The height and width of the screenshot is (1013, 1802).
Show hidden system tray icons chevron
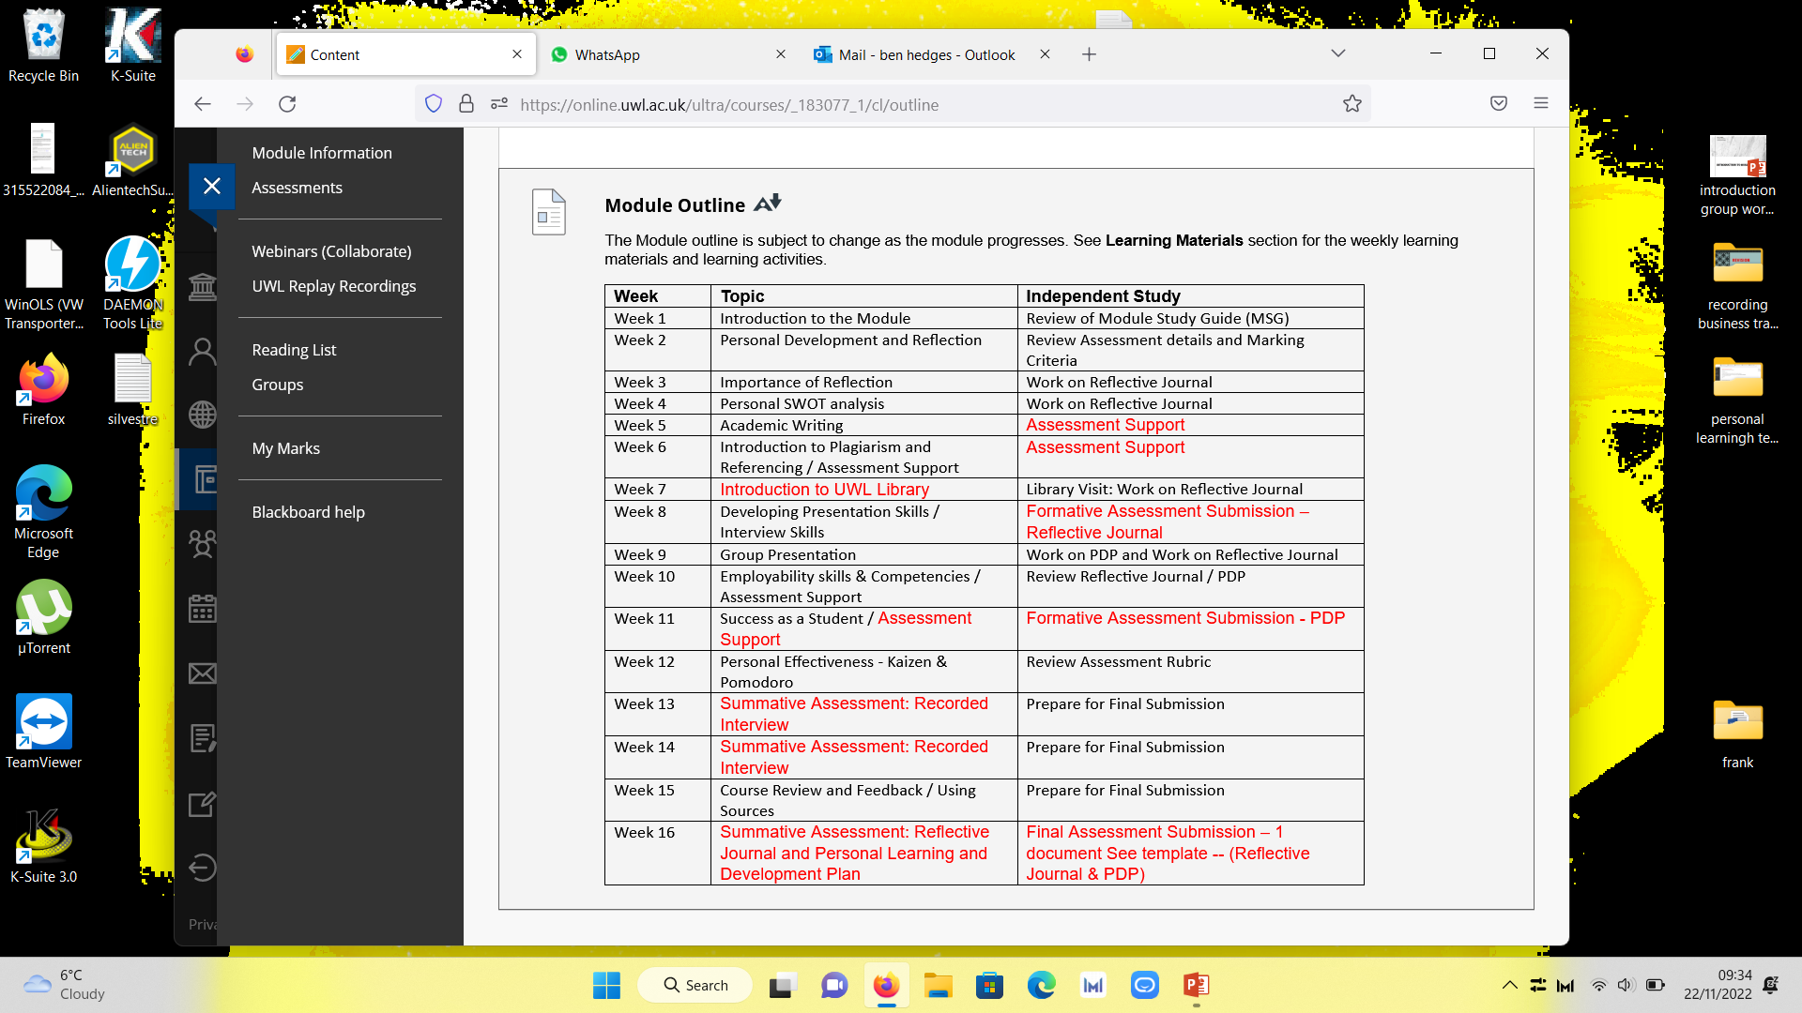[1509, 985]
